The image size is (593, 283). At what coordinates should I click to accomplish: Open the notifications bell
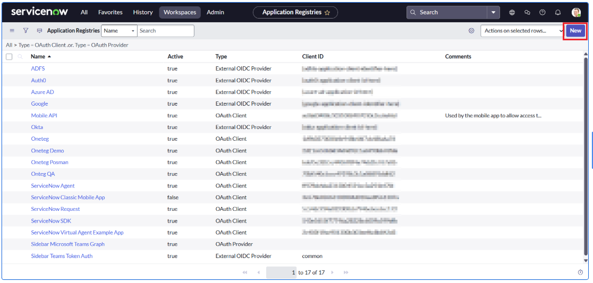coord(558,12)
